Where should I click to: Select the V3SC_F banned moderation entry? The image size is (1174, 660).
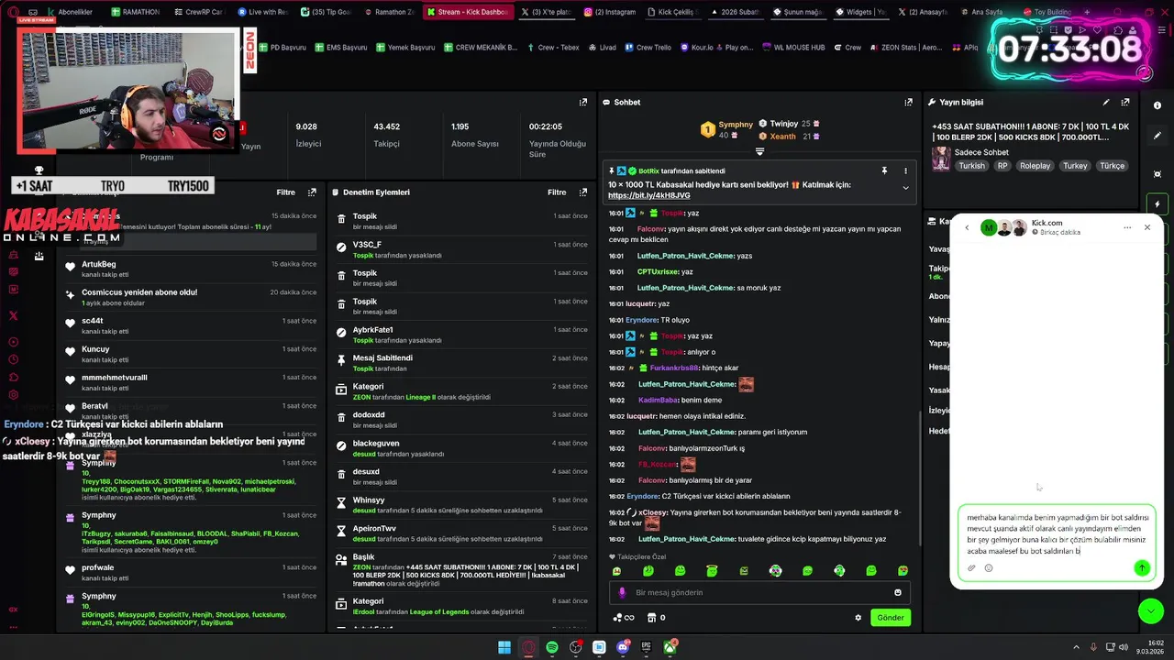(x=461, y=249)
